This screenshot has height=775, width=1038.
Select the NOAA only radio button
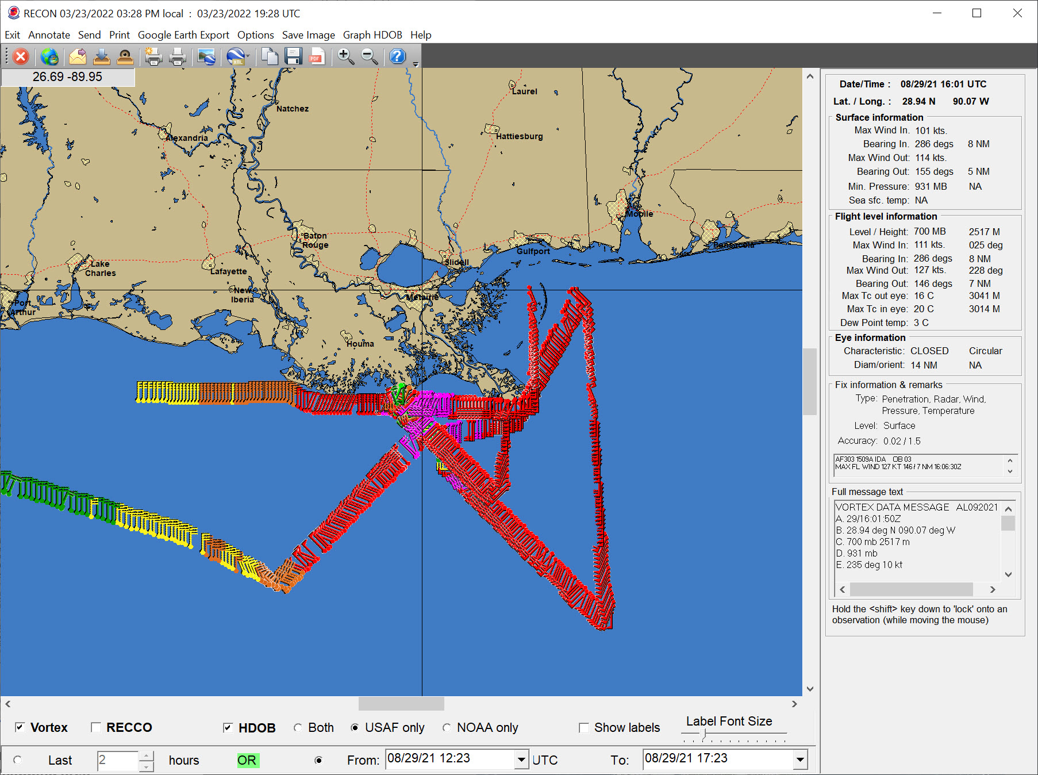447,728
